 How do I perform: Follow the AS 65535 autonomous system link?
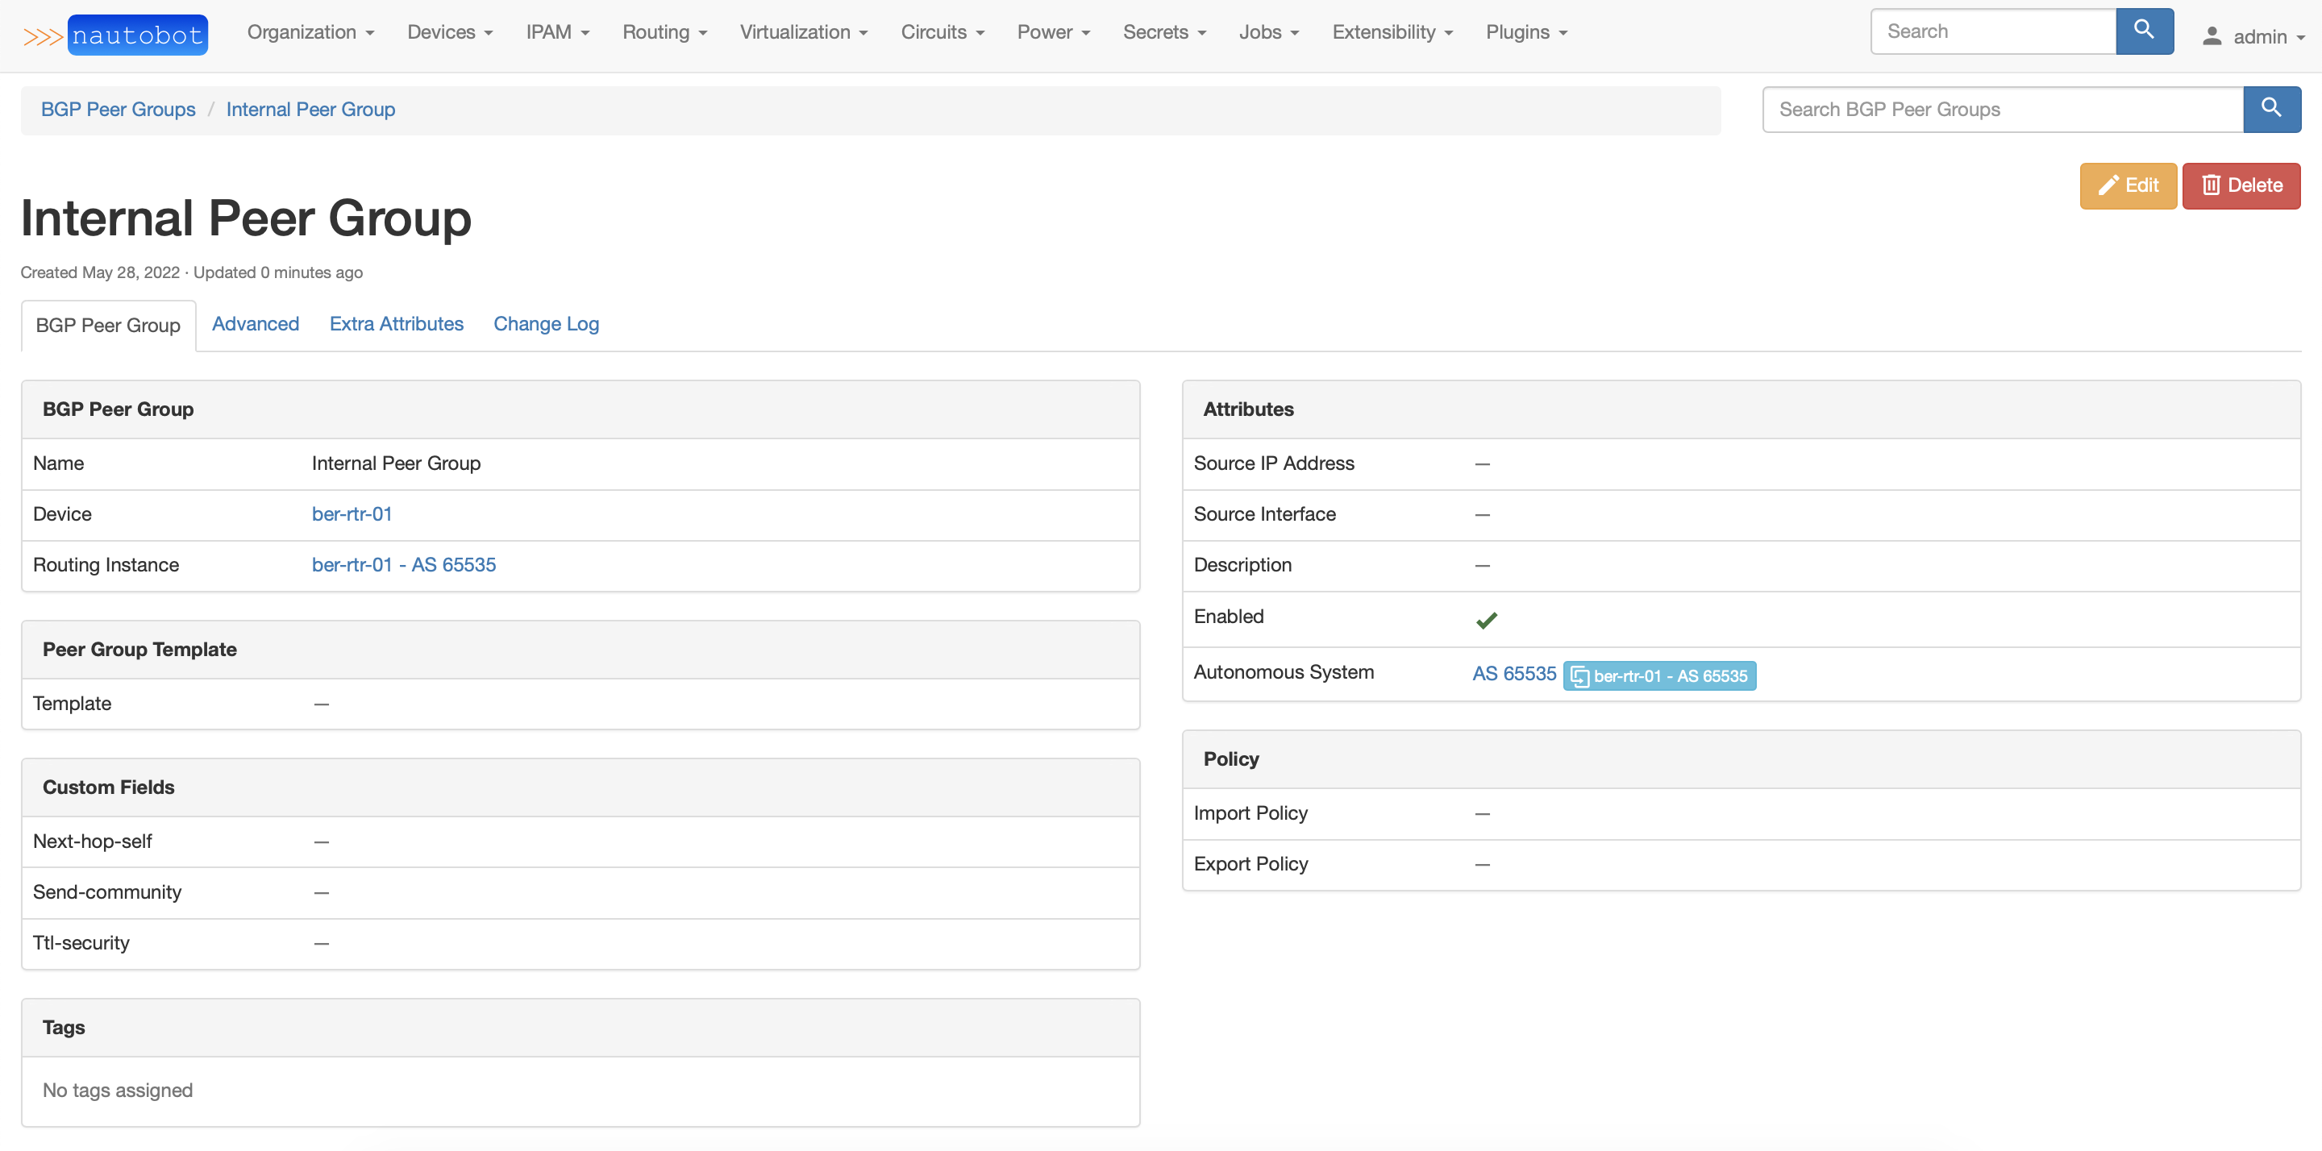coord(1513,673)
